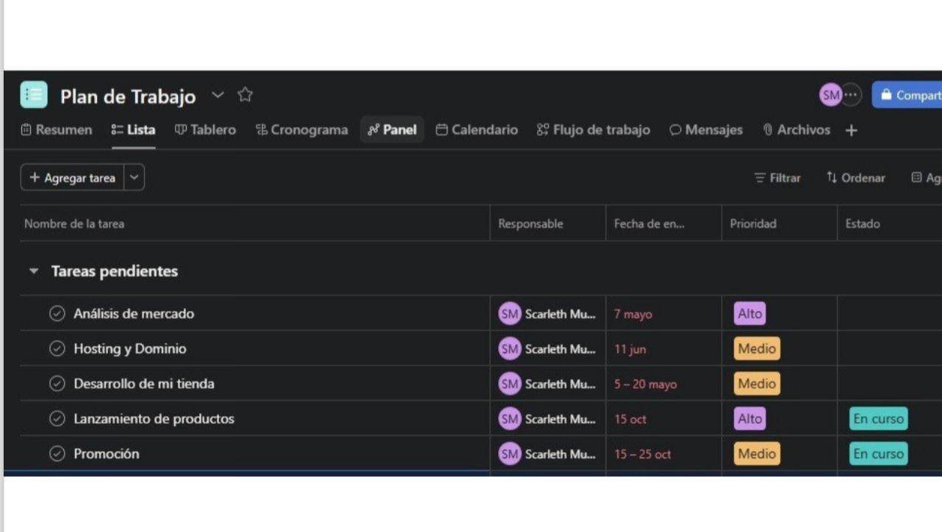
Task: Open the Agregar tarea dropdown arrow
Action: (x=134, y=178)
